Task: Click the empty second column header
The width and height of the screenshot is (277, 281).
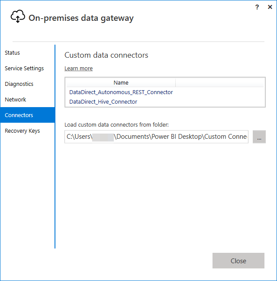Action: click(x=219, y=82)
